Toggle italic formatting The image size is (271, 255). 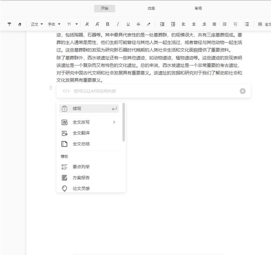click(x=118, y=24)
